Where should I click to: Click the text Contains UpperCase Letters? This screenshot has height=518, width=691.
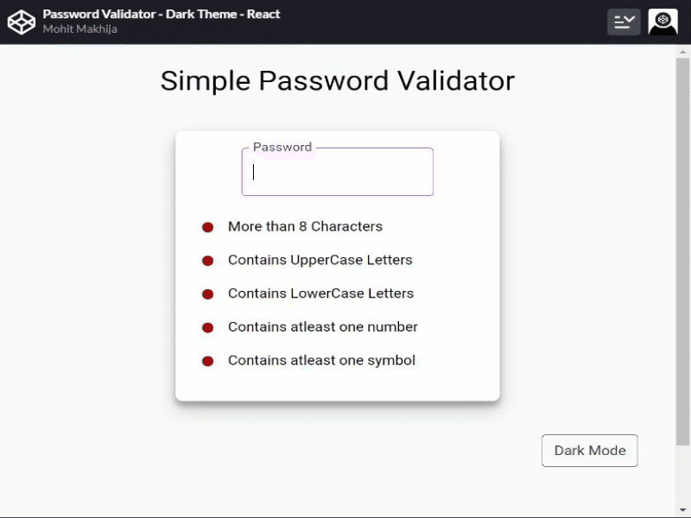pyautogui.click(x=320, y=260)
